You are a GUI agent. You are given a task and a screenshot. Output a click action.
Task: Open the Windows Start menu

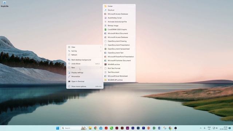58,128
